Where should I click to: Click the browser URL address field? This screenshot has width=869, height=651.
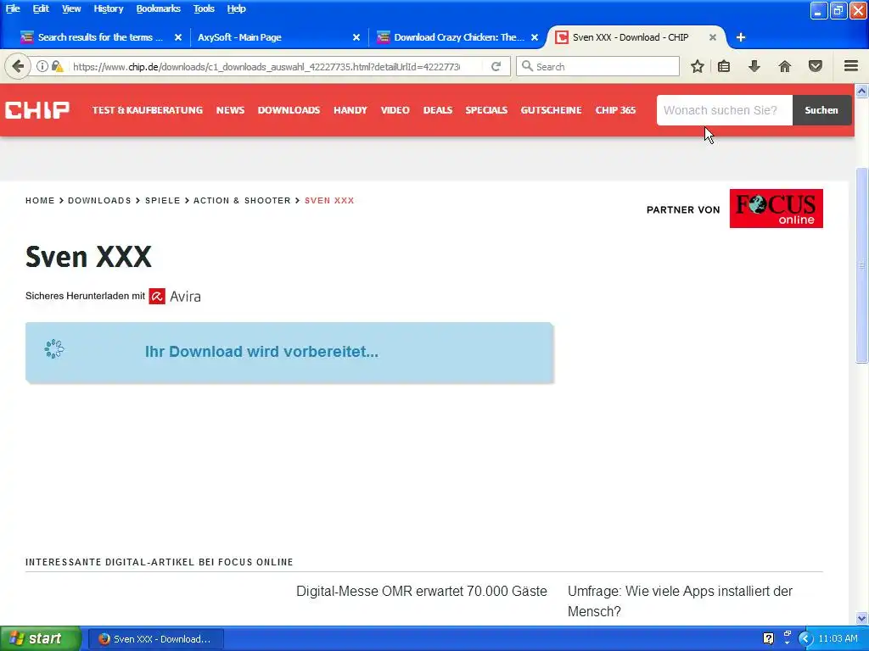(x=266, y=66)
